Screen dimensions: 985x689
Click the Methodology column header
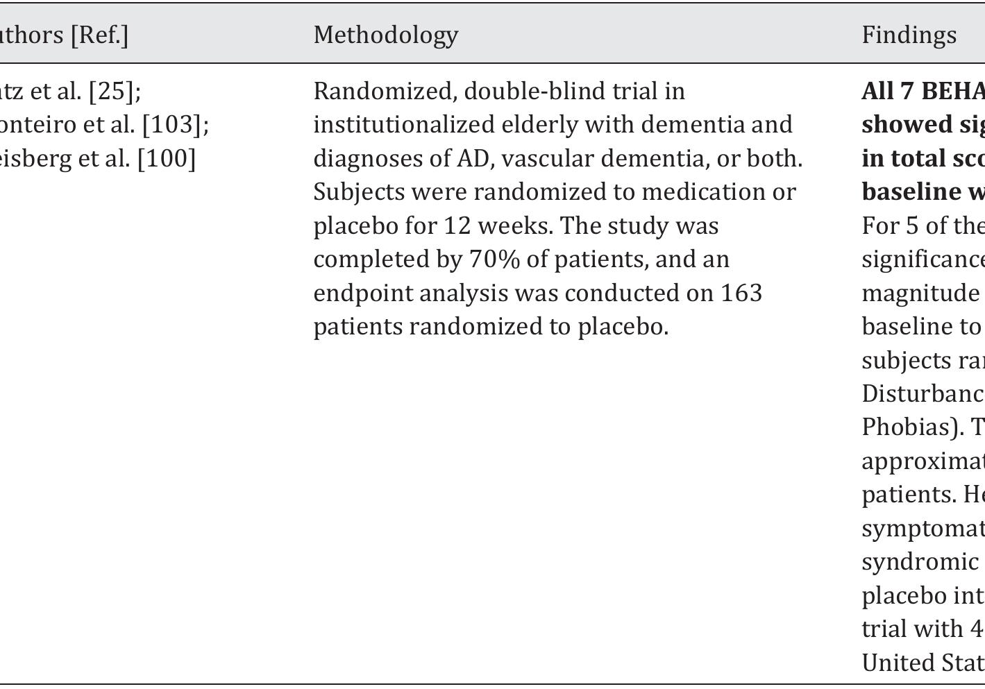385,35
